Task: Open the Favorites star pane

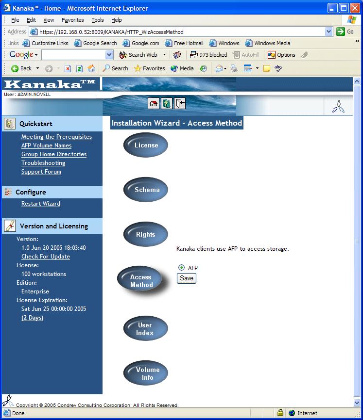Action: pyautogui.click(x=150, y=68)
